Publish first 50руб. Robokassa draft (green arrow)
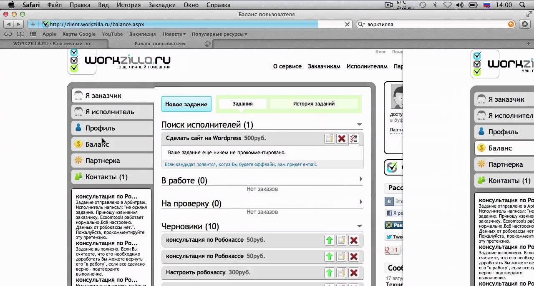Screen dimensions: 534x286 click(x=330, y=240)
